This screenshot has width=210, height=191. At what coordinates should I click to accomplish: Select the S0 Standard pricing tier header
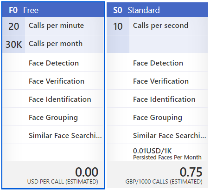coord(157,10)
